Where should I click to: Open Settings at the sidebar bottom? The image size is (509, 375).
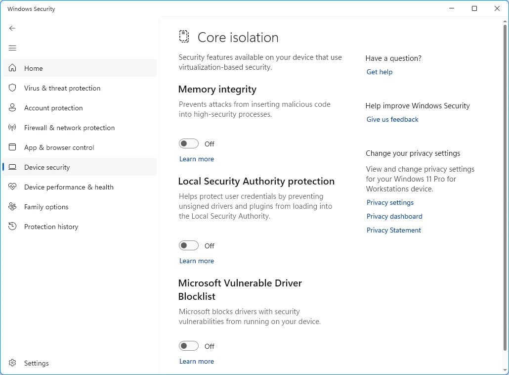pos(80,363)
